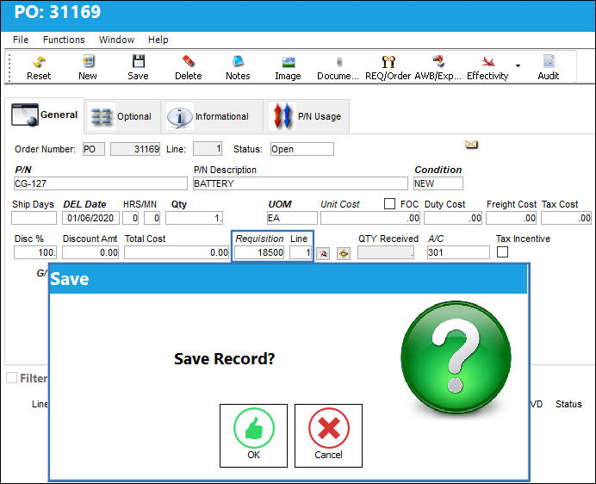Viewport: 596px width, 484px height.
Task: Switch to the Optional tab
Action: (122, 116)
